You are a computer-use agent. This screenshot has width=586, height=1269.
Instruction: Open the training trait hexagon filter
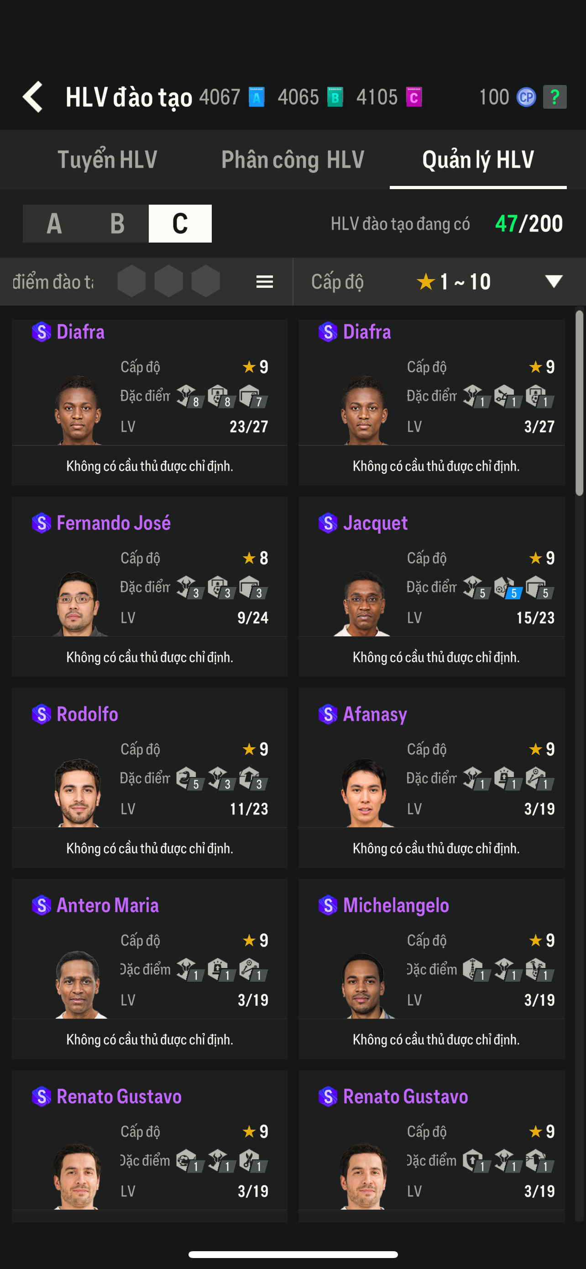(x=168, y=282)
